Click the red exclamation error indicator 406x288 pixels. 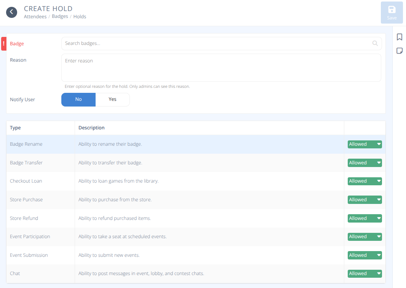4,44
